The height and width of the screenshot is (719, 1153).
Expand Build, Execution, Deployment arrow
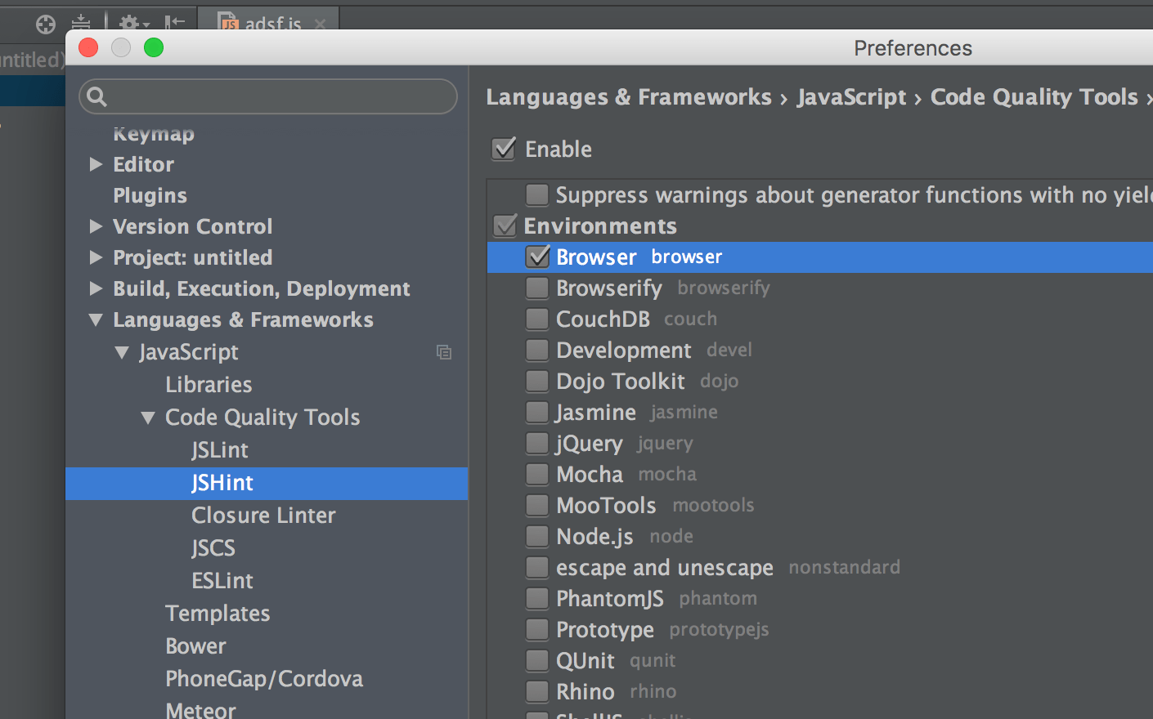coord(96,288)
